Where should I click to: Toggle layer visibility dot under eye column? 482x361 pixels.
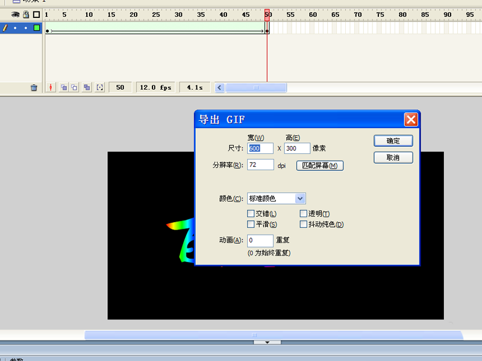(15, 28)
